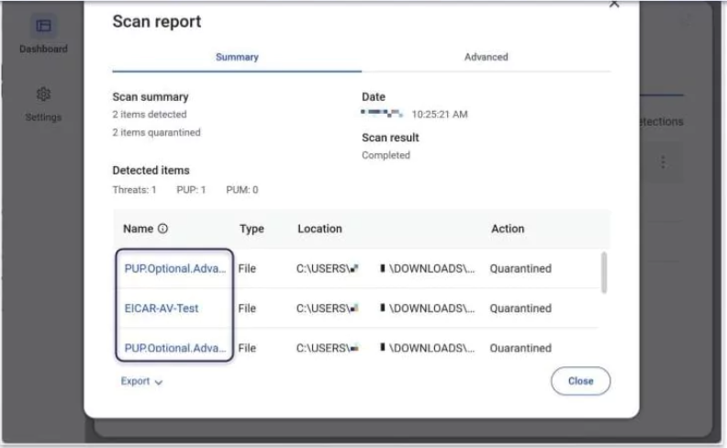Click the Type column header
Viewport: 727px width, 448px height.
coord(252,229)
